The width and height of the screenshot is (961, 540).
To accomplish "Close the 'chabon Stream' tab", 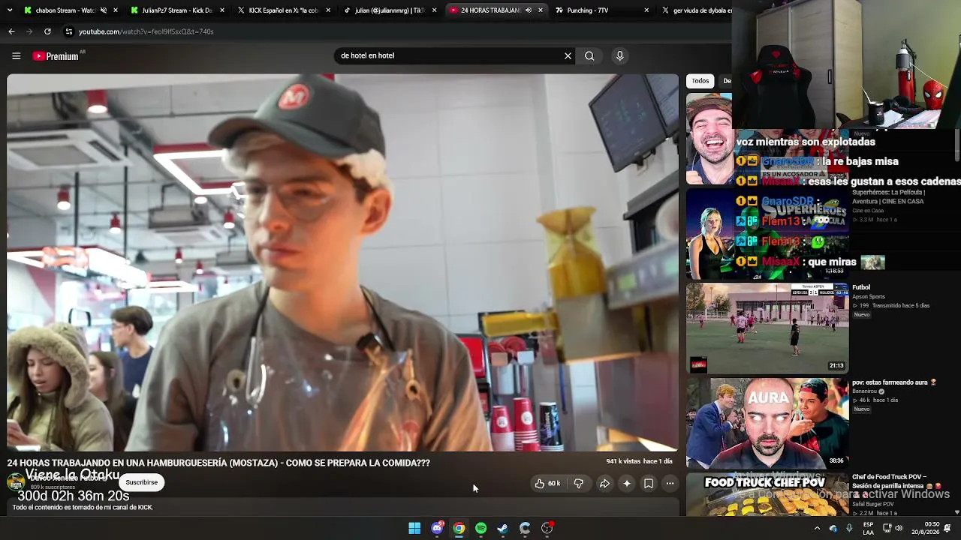I will (x=116, y=10).
